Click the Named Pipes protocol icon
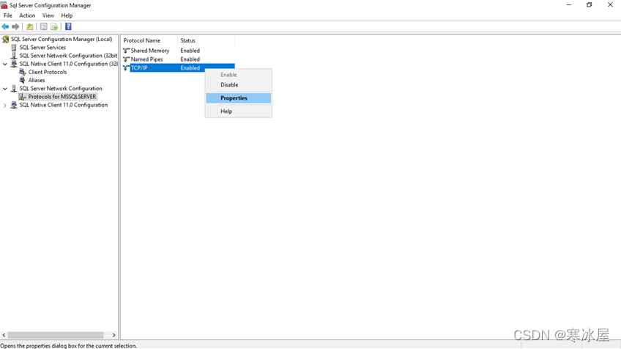621x349 pixels. tap(127, 59)
